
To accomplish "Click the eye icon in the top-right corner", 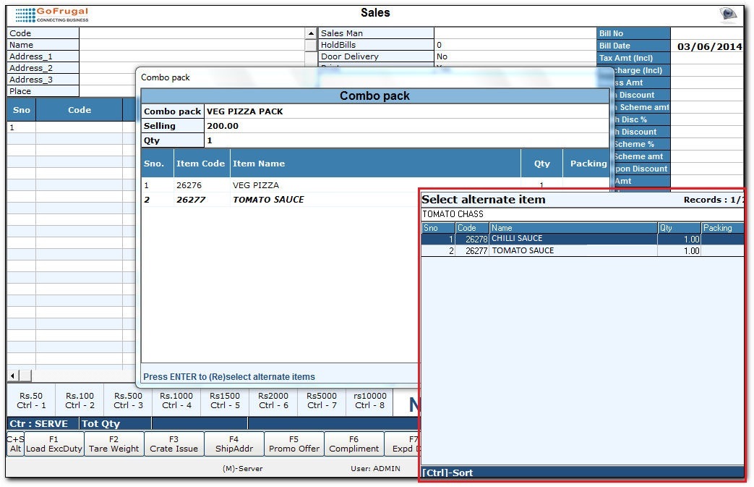I will pos(727,14).
